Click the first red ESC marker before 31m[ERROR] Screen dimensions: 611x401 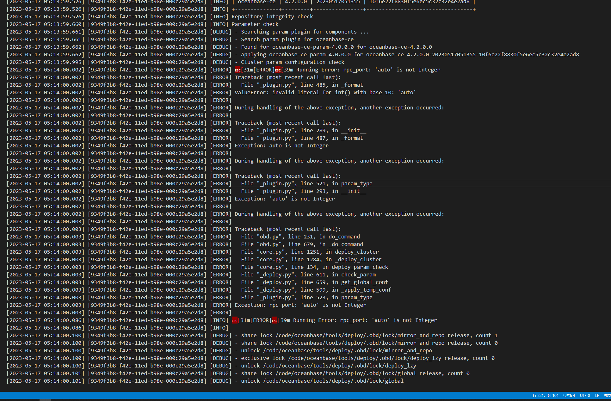click(238, 70)
